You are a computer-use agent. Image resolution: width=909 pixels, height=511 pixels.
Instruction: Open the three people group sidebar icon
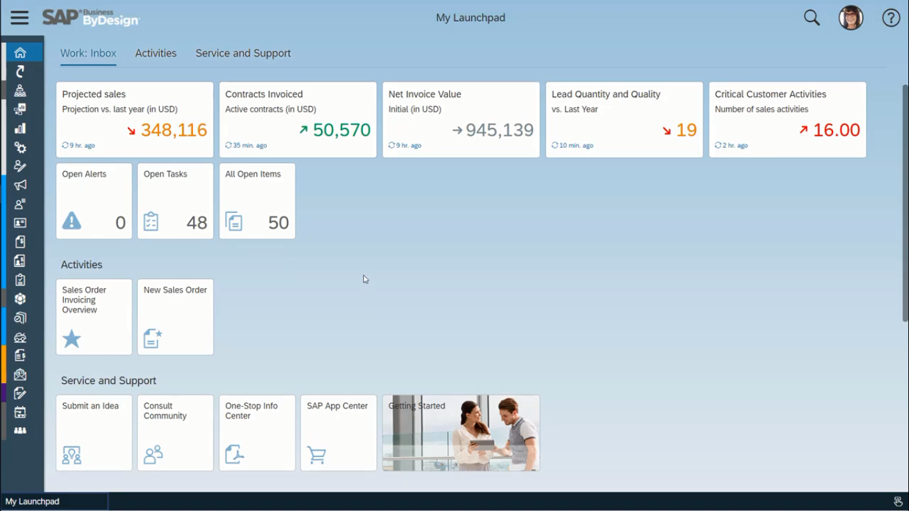(20, 430)
